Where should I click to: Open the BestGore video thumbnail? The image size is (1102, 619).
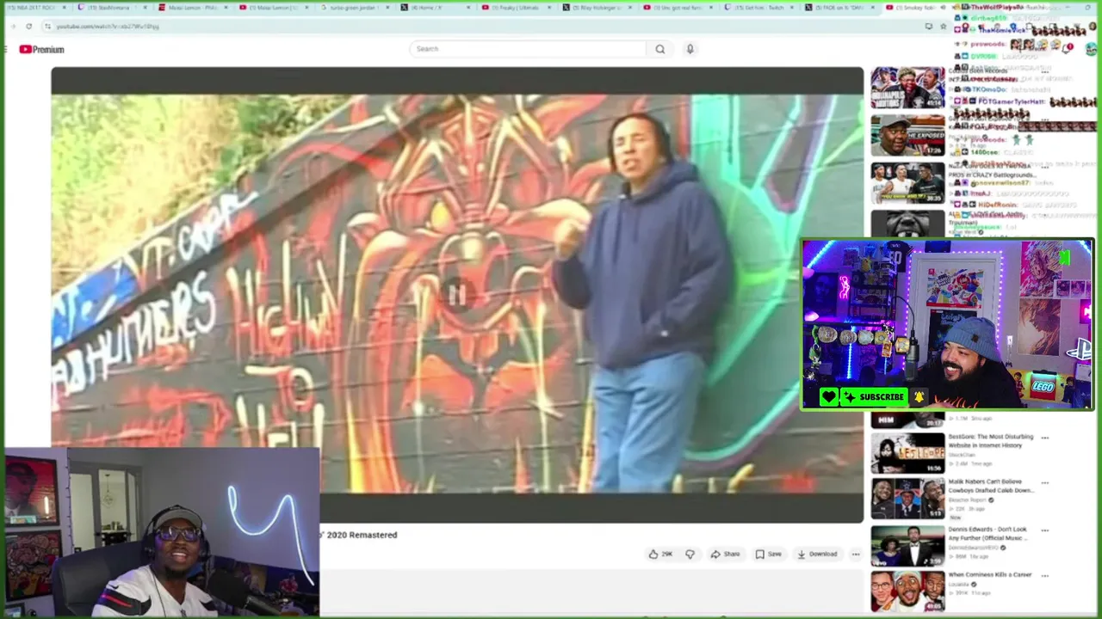pyautogui.click(x=907, y=453)
